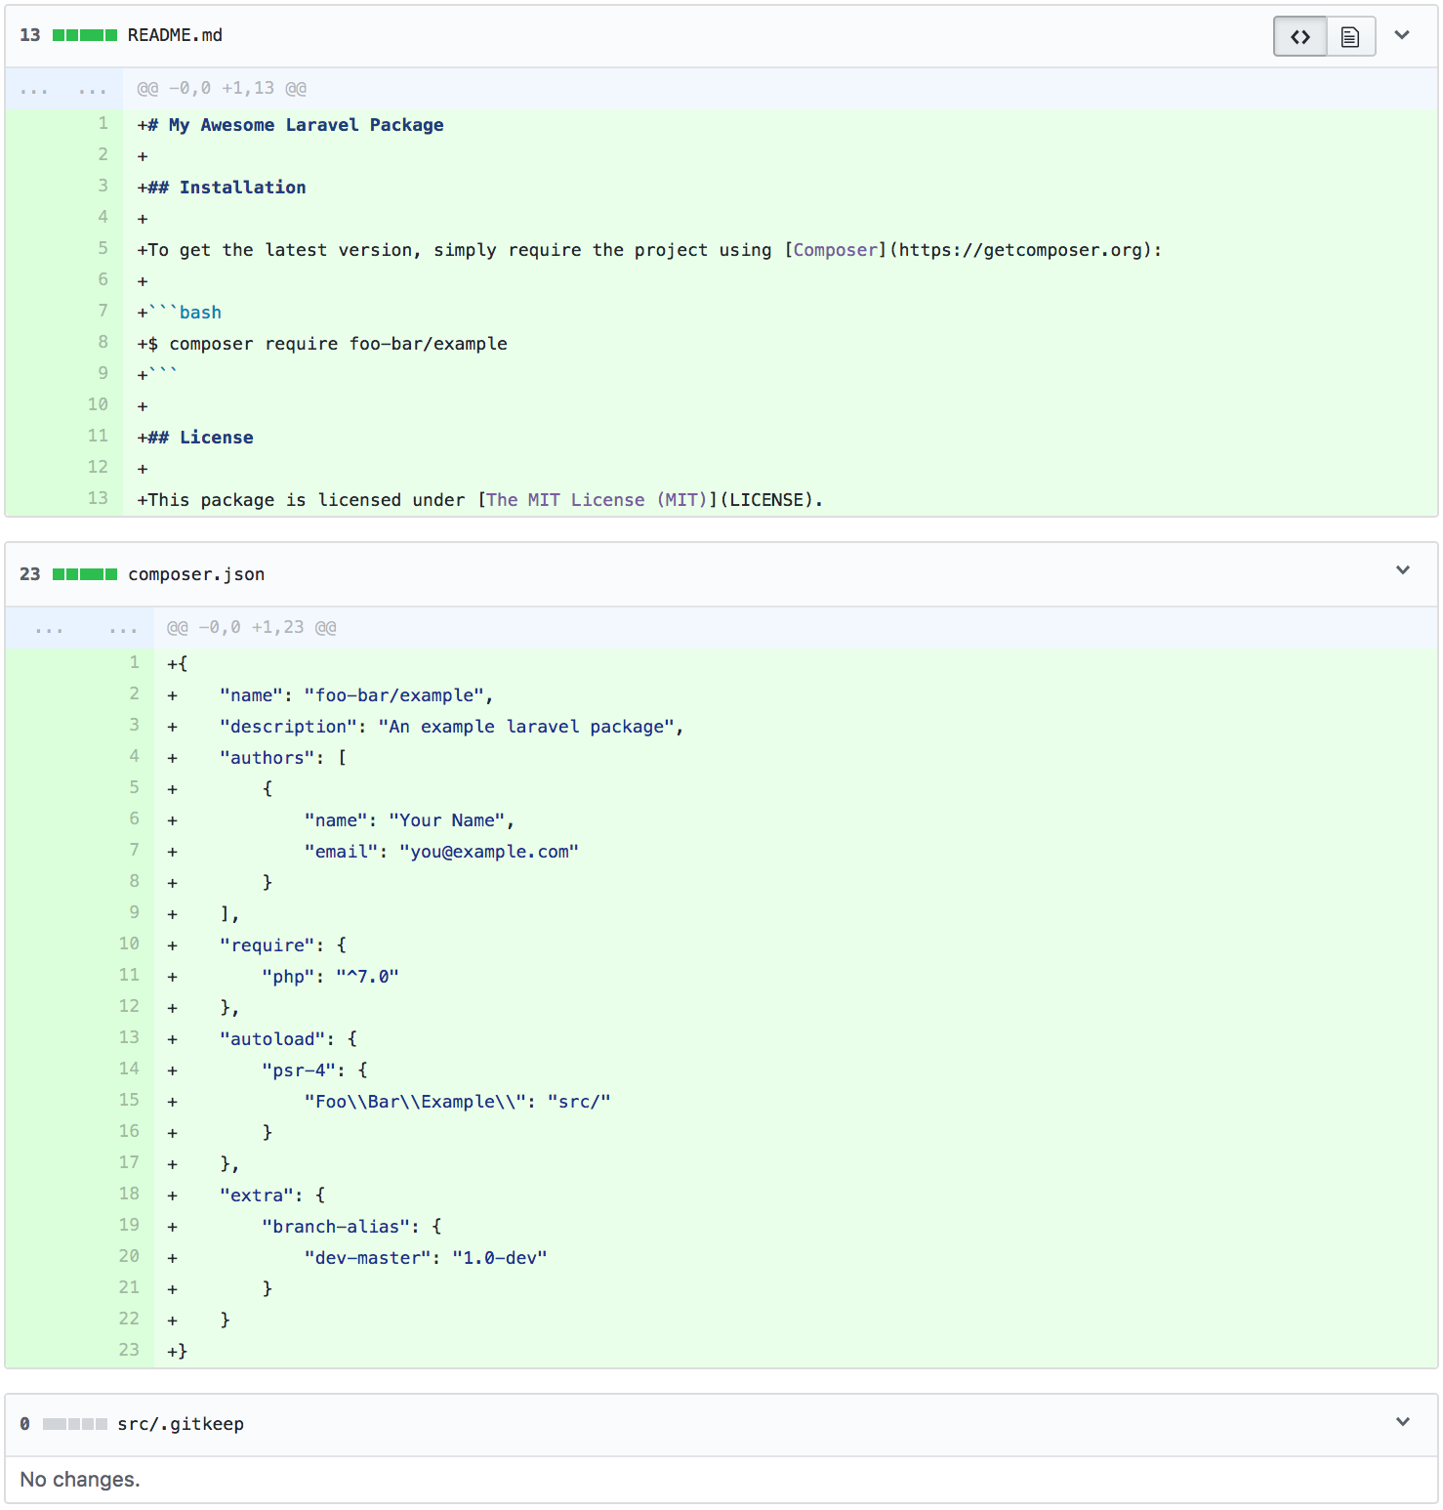Collapse the composer.json file diff
Image resolution: width=1443 pixels, height=1510 pixels.
point(1403,570)
